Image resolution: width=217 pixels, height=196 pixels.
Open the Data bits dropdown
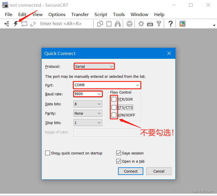click(x=88, y=104)
